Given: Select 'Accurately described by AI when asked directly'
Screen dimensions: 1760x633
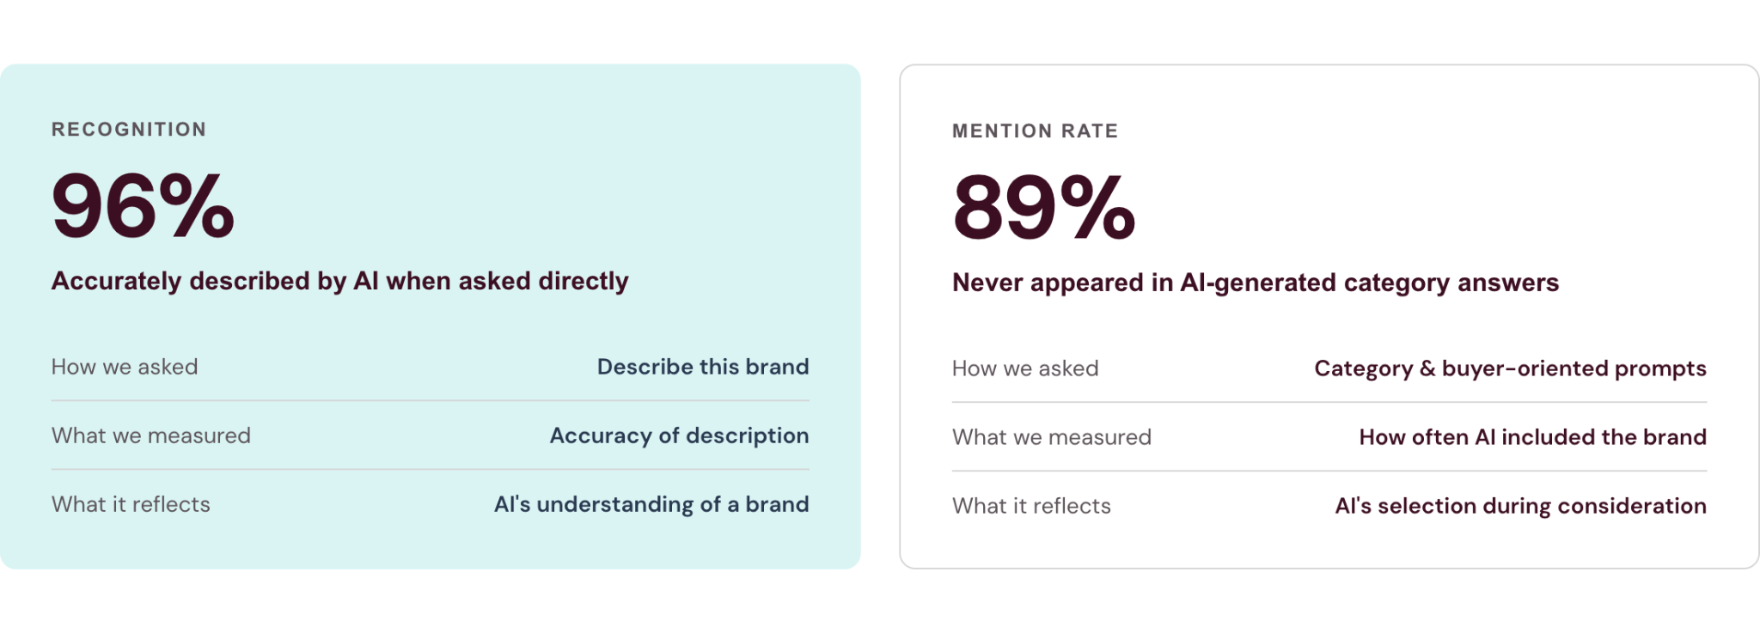Looking at the screenshot, I should (340, 282).
